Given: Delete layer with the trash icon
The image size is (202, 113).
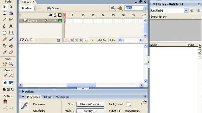Looking at the screenshot, I should point(59,40).
